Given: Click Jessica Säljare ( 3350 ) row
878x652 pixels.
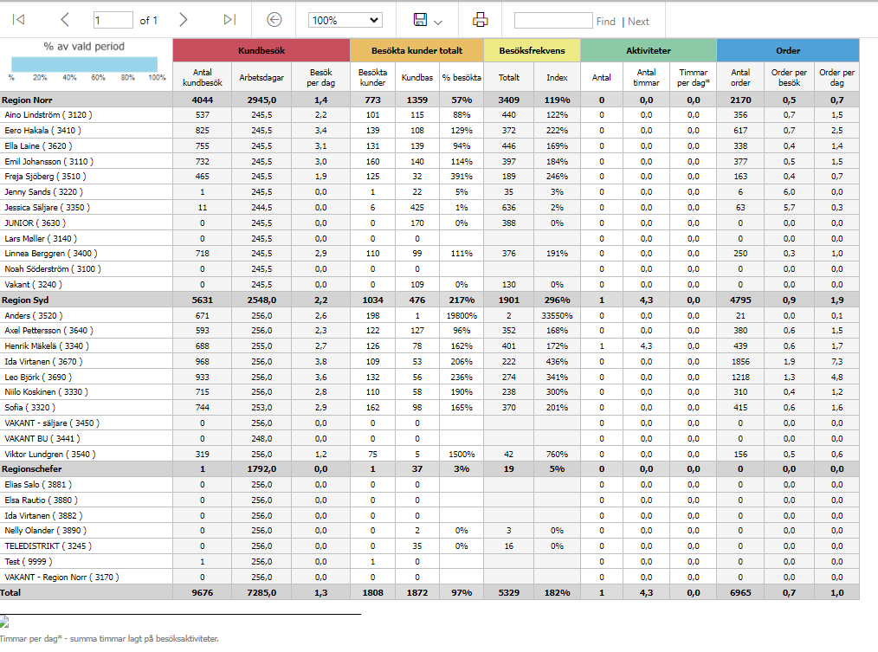Looking at the screenshot, I should 429,207.
